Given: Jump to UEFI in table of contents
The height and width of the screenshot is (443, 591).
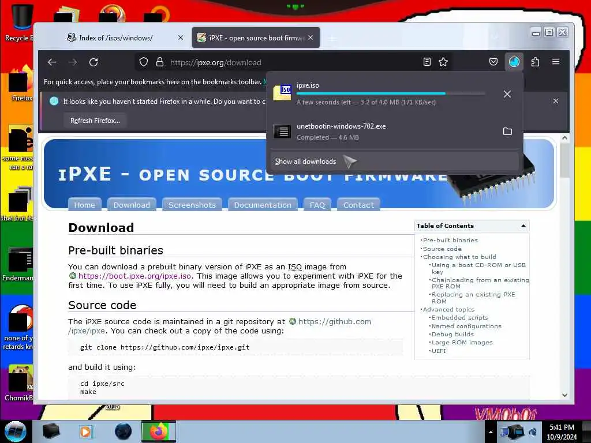Looking at the screenshot, I should (x=439, y=351).
